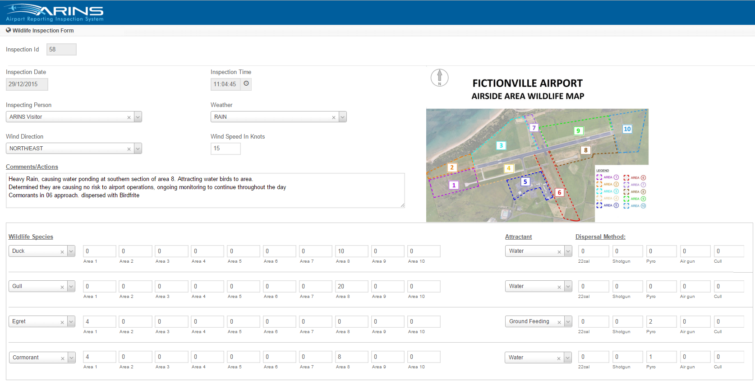The image size is (755, 381).
Task: Clear the Duck species selection
Action: click(62, 252)
